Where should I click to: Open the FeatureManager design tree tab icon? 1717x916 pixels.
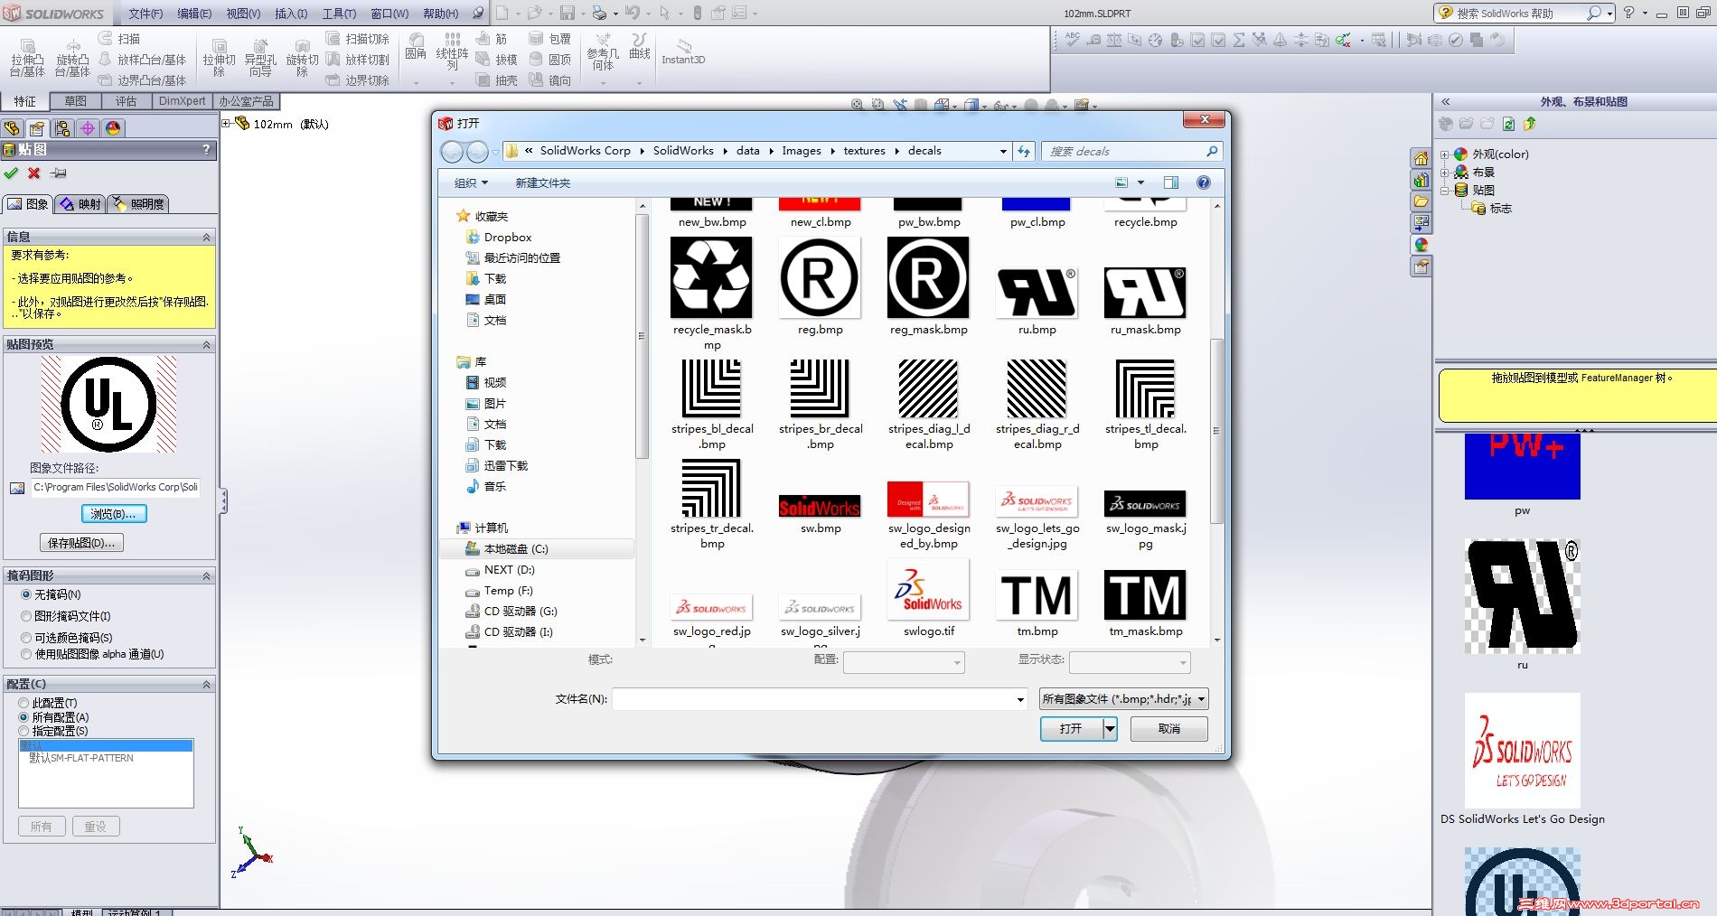point(12,128)
